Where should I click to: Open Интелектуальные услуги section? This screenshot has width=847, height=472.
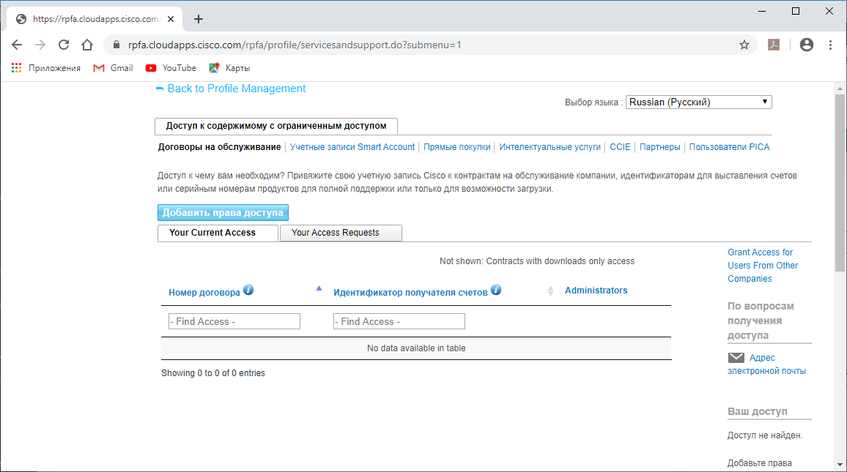[550, 147]
